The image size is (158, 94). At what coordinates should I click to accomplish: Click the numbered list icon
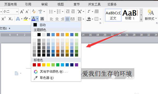59,11
